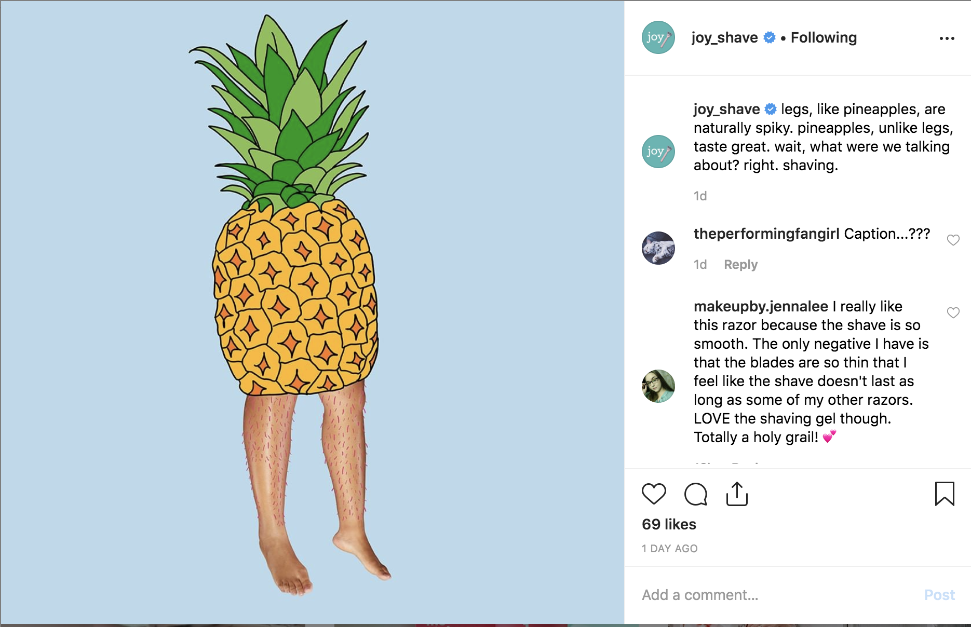Reply to theperformingfangirl's comment
The image size is (971, 627).
click(740, 265)
